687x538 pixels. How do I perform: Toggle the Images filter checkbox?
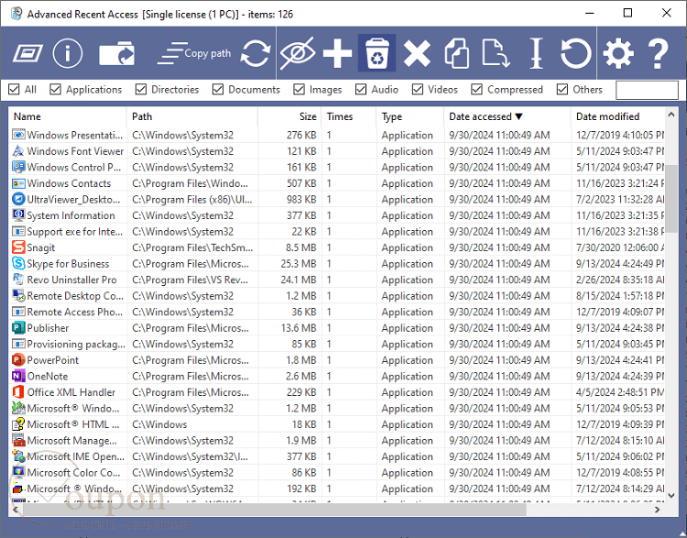tap(299, 90)
